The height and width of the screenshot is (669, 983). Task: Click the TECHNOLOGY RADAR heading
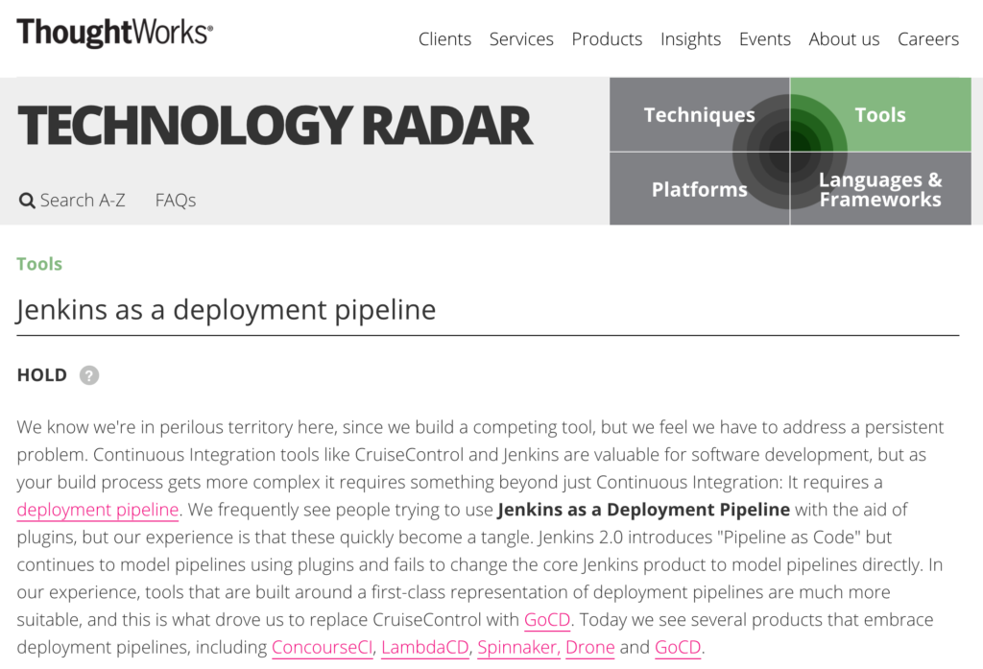tap(275, 126)
